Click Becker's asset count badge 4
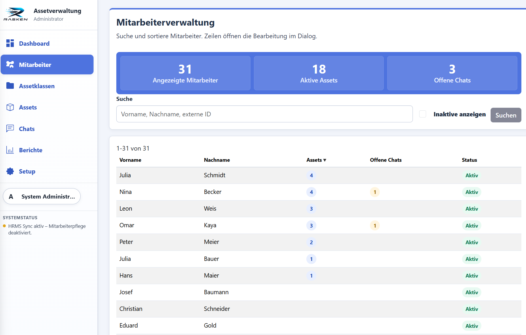 311,192
